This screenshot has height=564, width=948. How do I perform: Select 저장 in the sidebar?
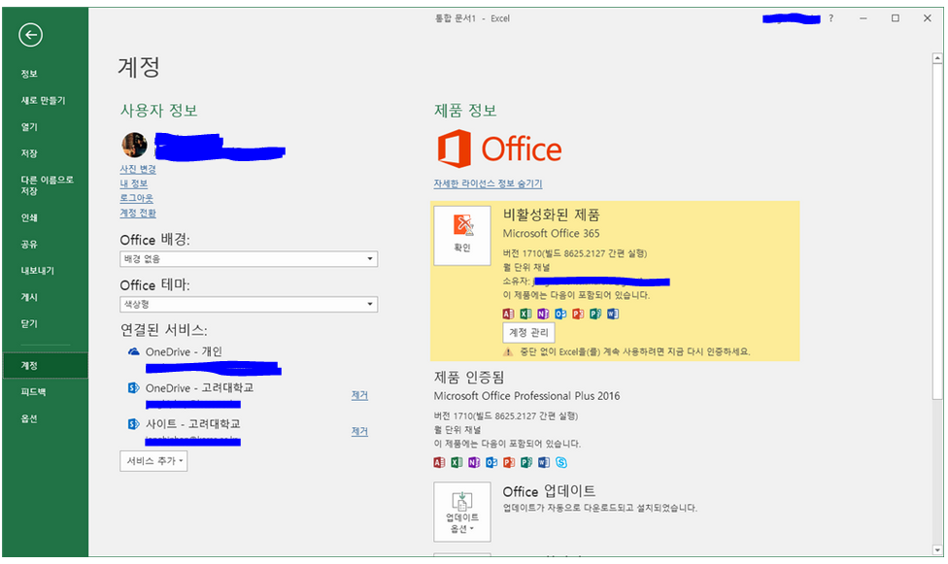click(x=29, y=153)
